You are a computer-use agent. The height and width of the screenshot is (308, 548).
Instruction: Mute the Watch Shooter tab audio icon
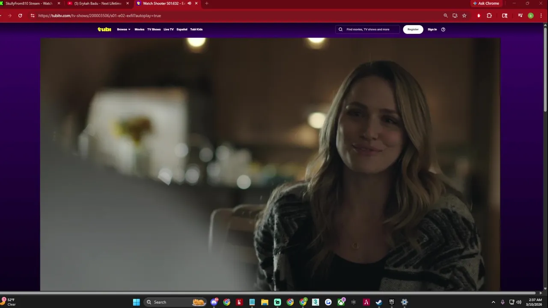[189, 3]
